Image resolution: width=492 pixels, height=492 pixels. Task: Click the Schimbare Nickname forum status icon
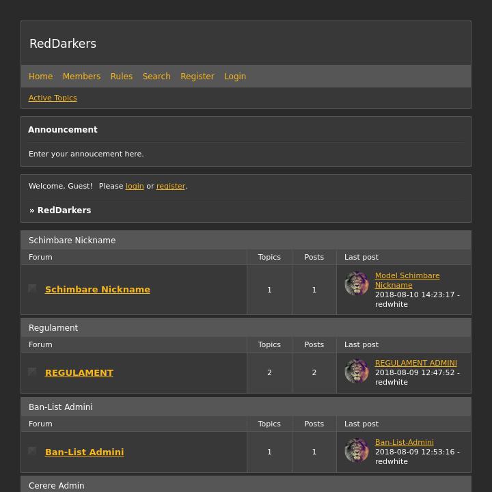click(32, 289)
